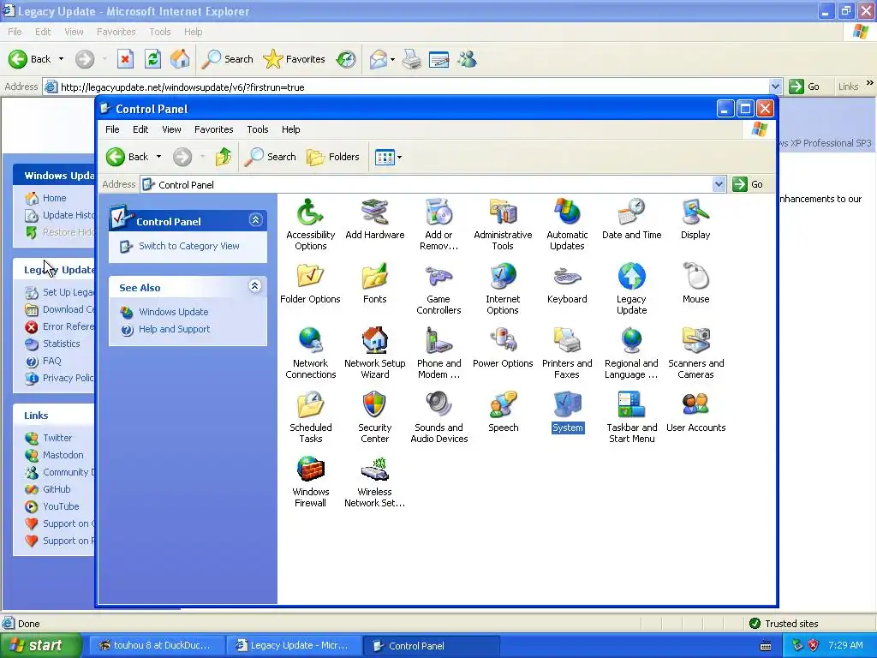Open User Accounts icon

[695, 412]
